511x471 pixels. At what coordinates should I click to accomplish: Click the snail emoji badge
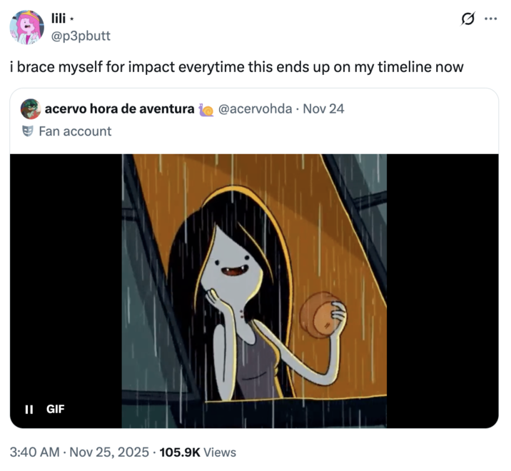tap(206, 109)
